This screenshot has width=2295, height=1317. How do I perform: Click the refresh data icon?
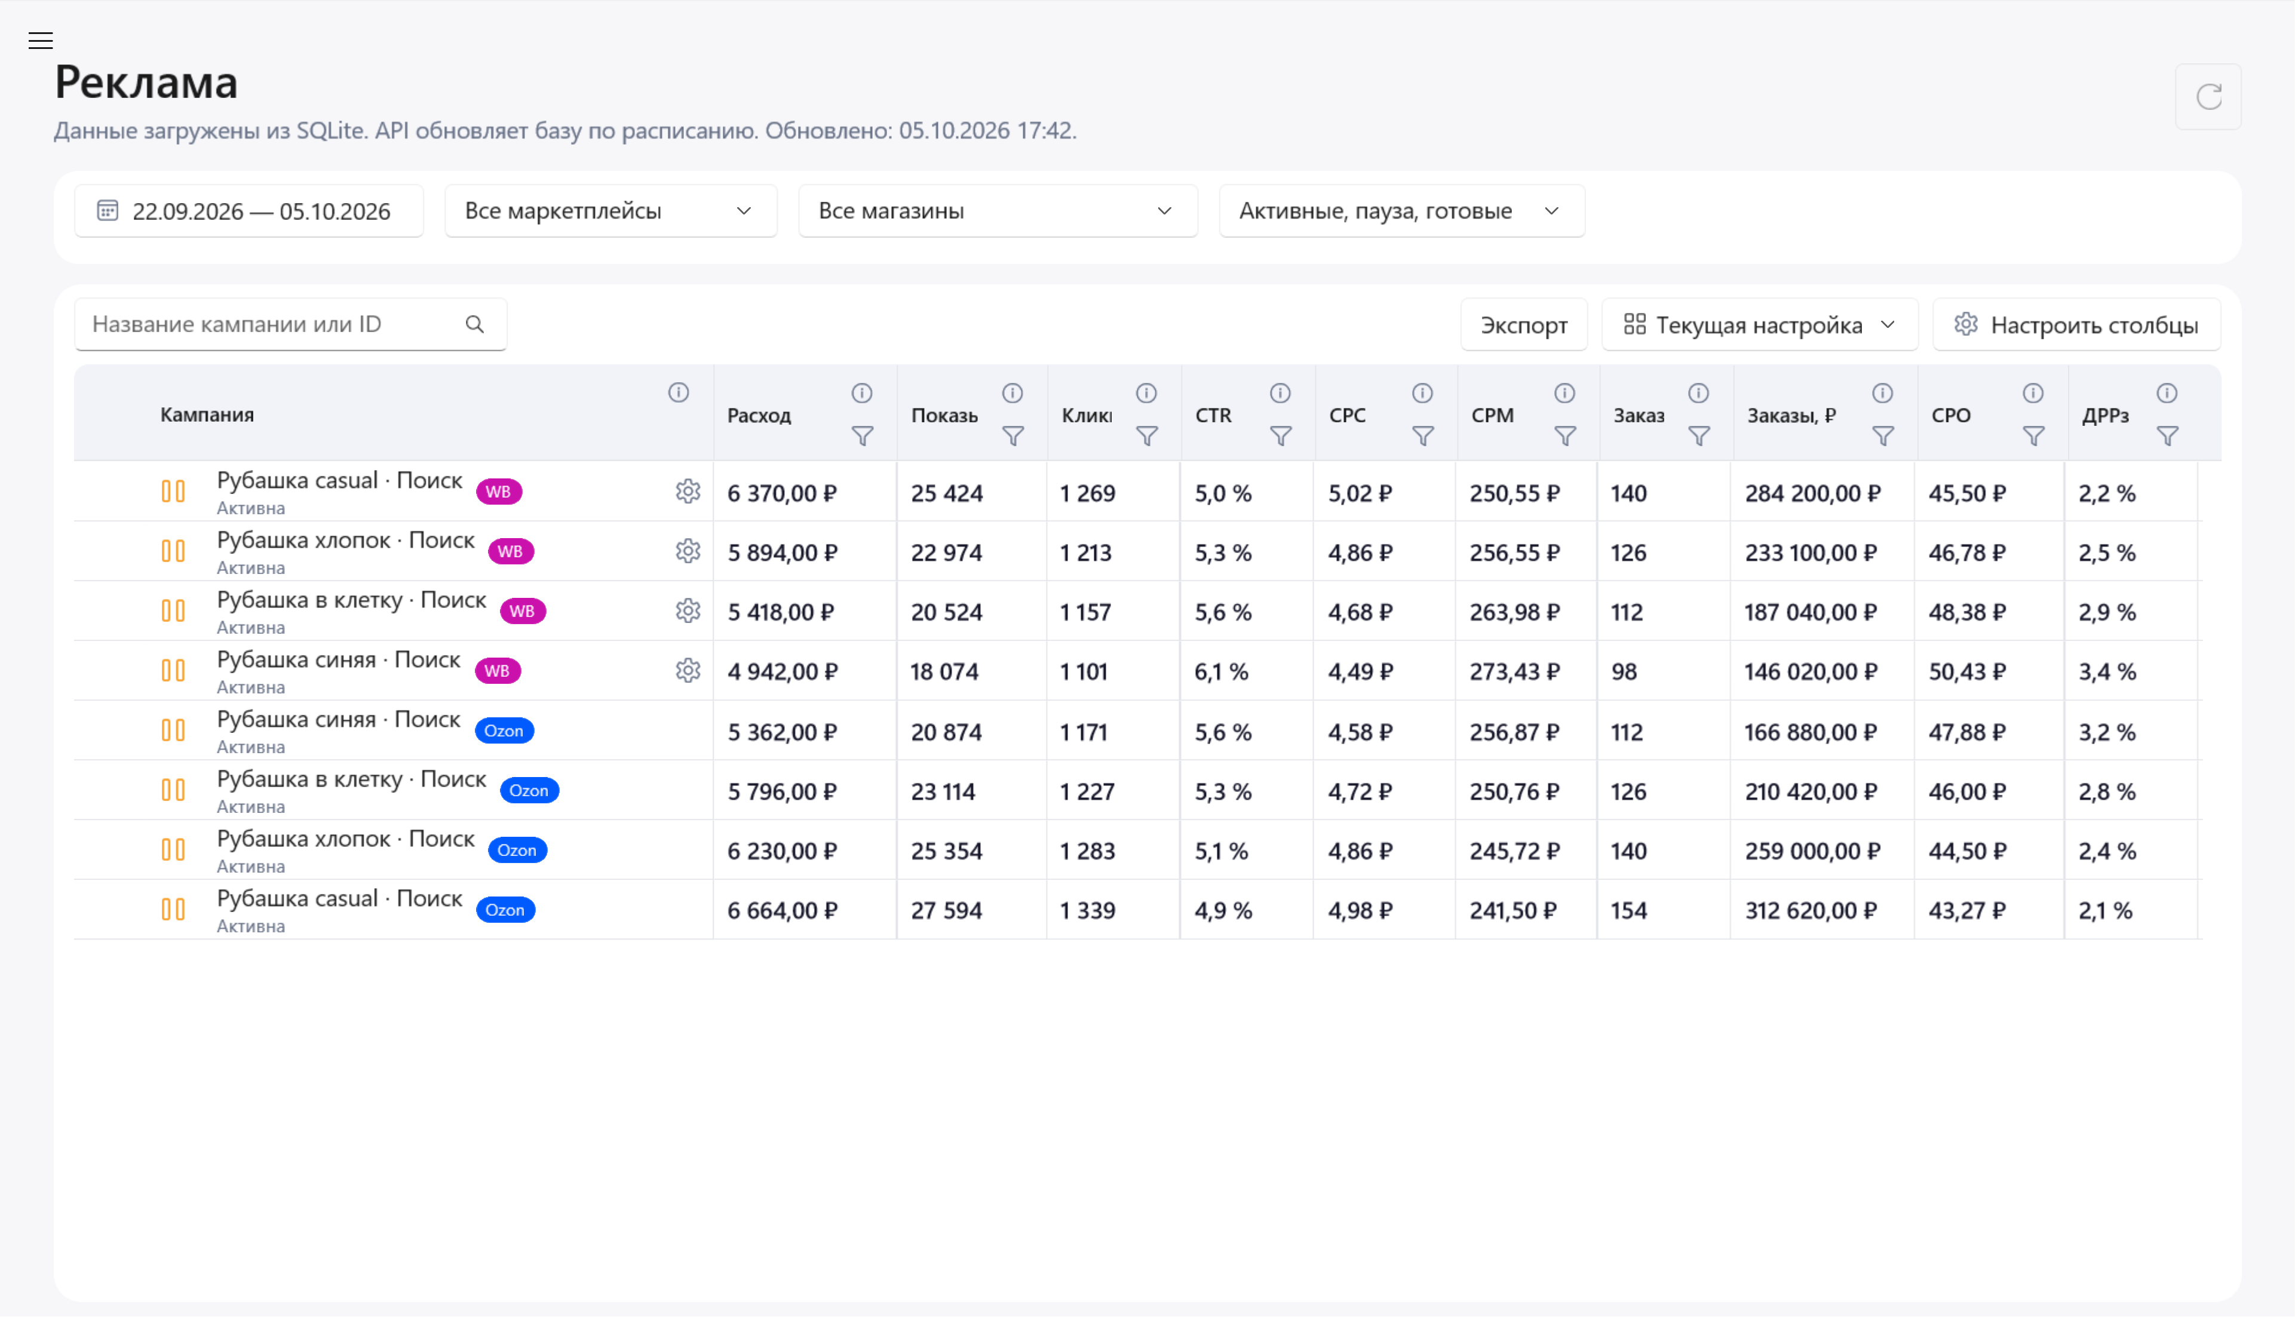pos(2208,97)
